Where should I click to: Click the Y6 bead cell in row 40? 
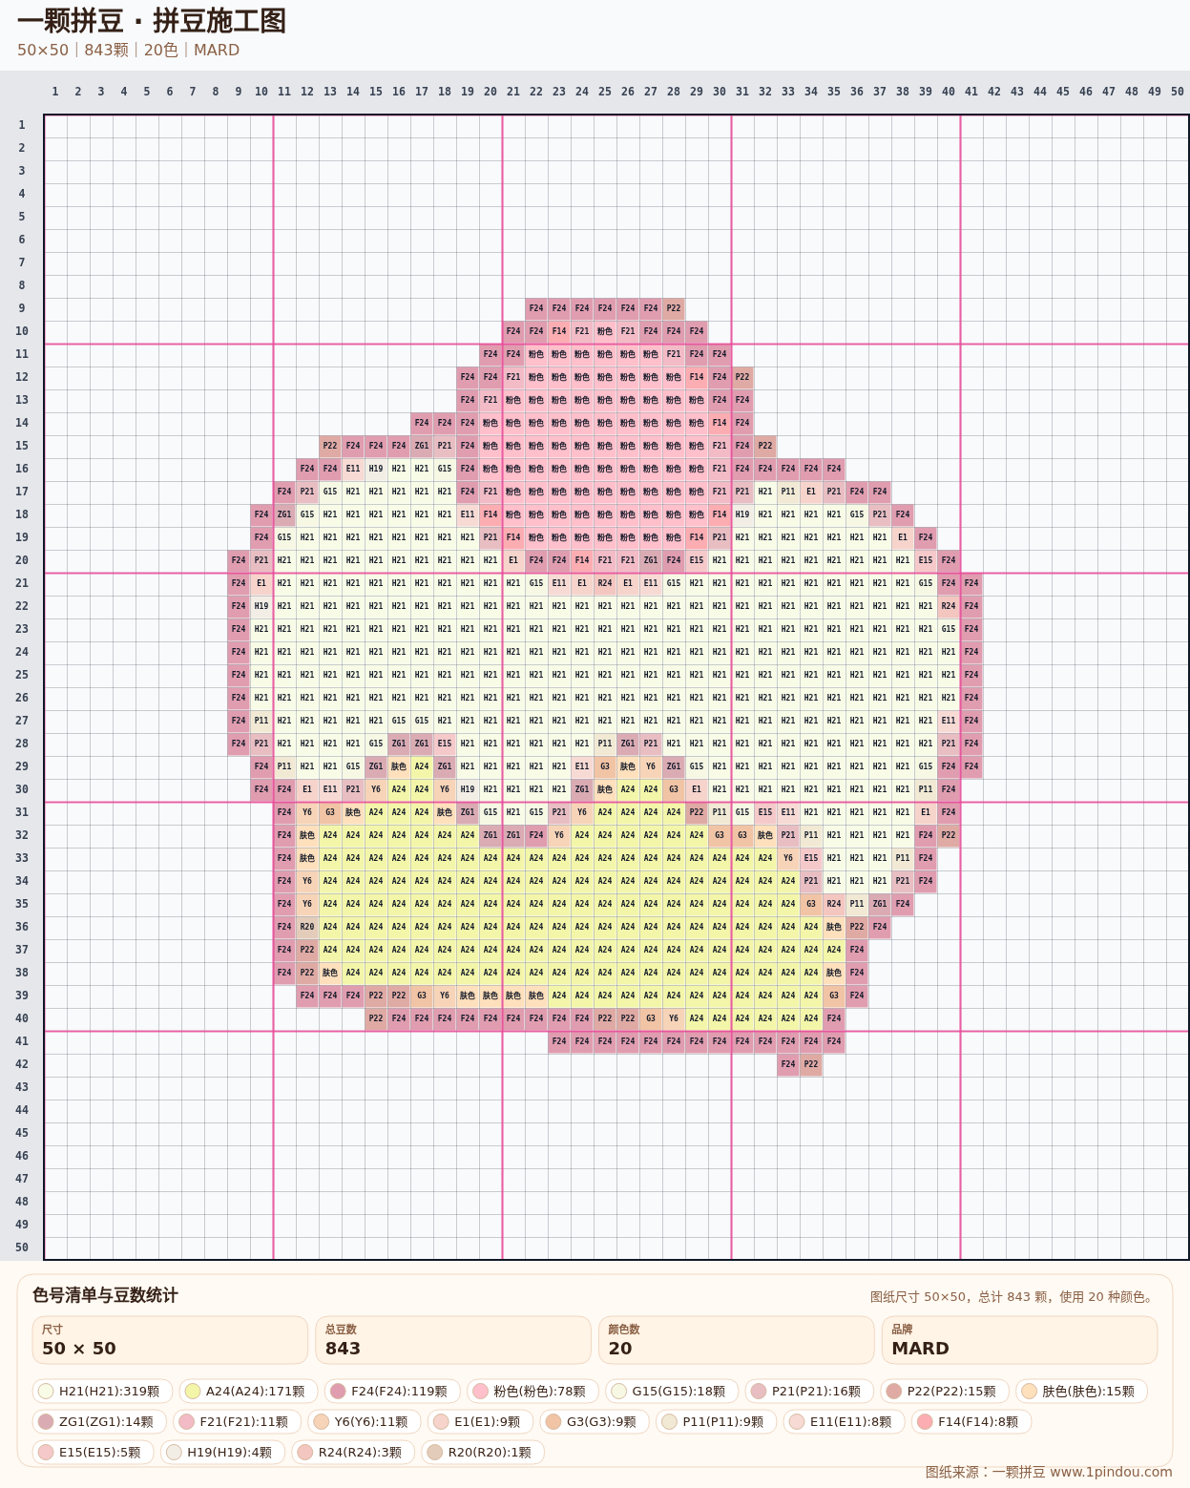674,1018
